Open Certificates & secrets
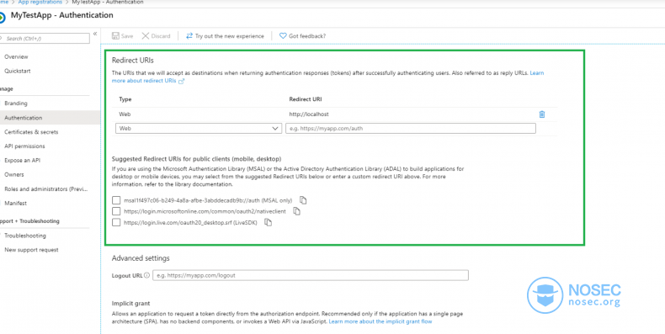665x334 pixels. tap(31, 132)
